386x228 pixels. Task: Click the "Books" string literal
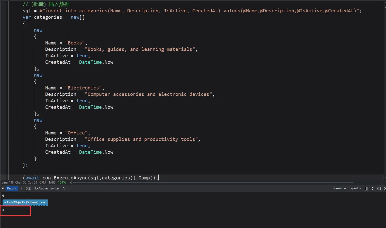[x=75, y=43]
